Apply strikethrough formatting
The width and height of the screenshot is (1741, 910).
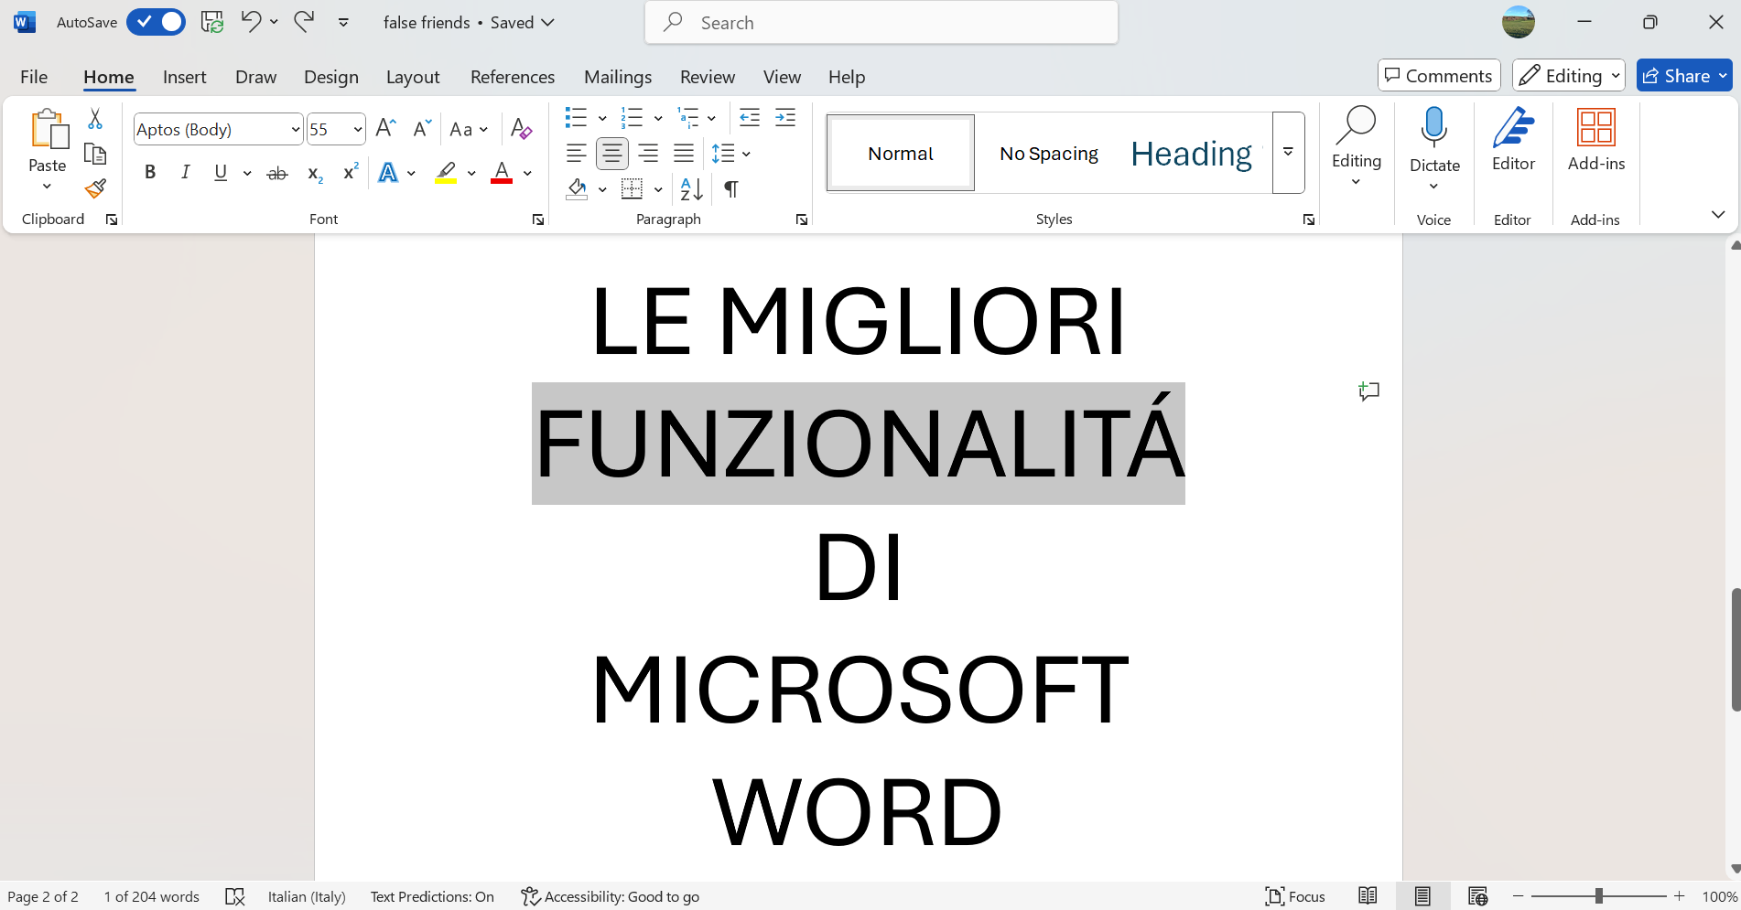tap(276, 173)
